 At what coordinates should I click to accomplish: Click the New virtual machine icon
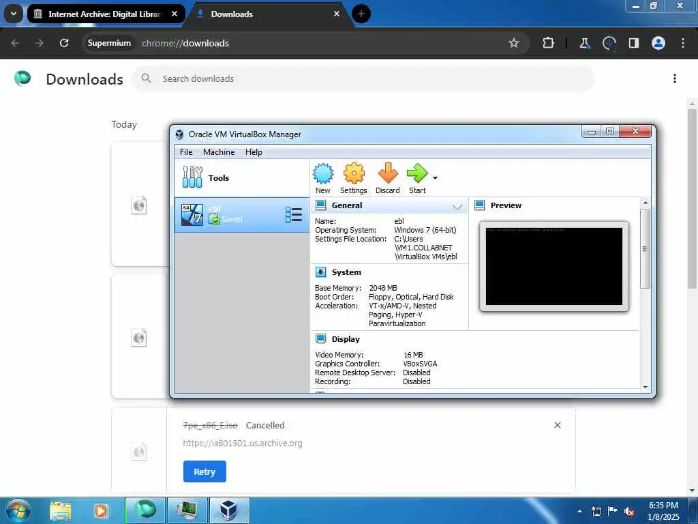(x=322, y=178)
